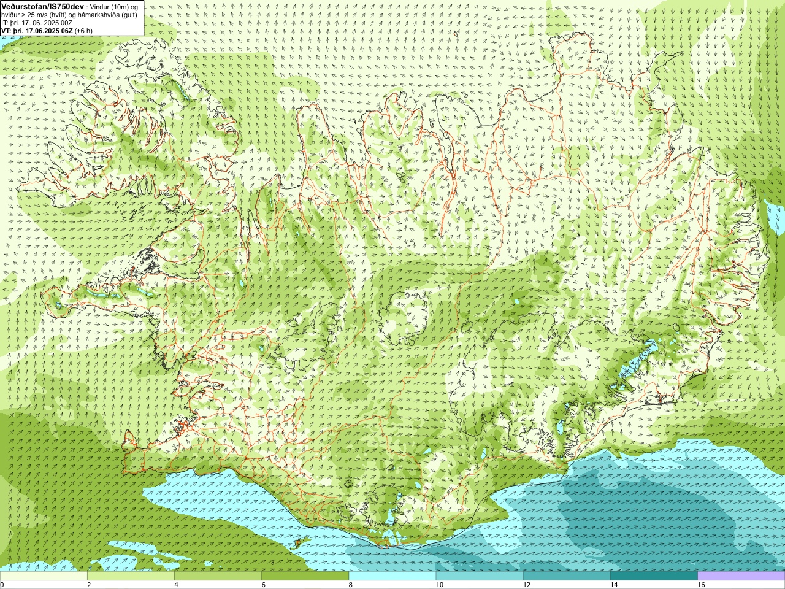The image size is (785, 589).
Task: Click the legend label '8'
Action: [351, 585]
